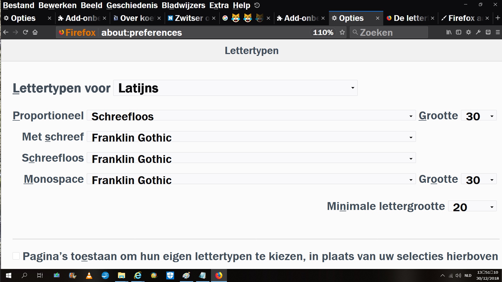Open the hamburger application menu

point(498,32)
